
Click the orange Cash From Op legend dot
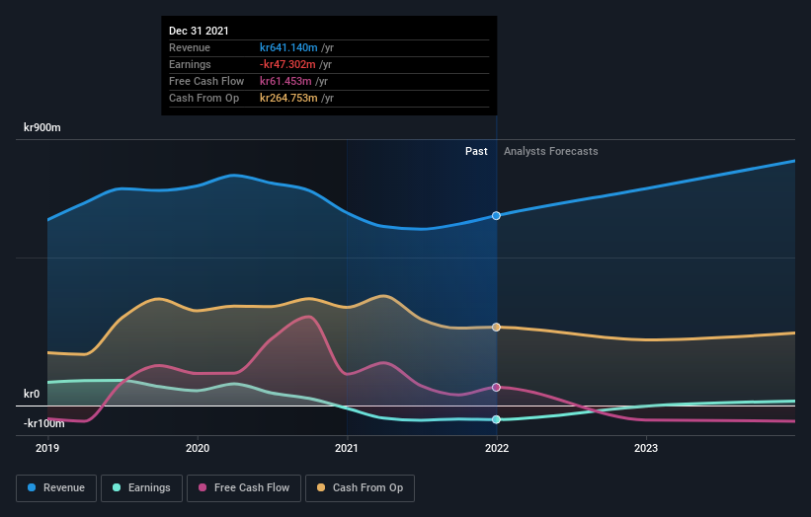click(x=321, y=487)
